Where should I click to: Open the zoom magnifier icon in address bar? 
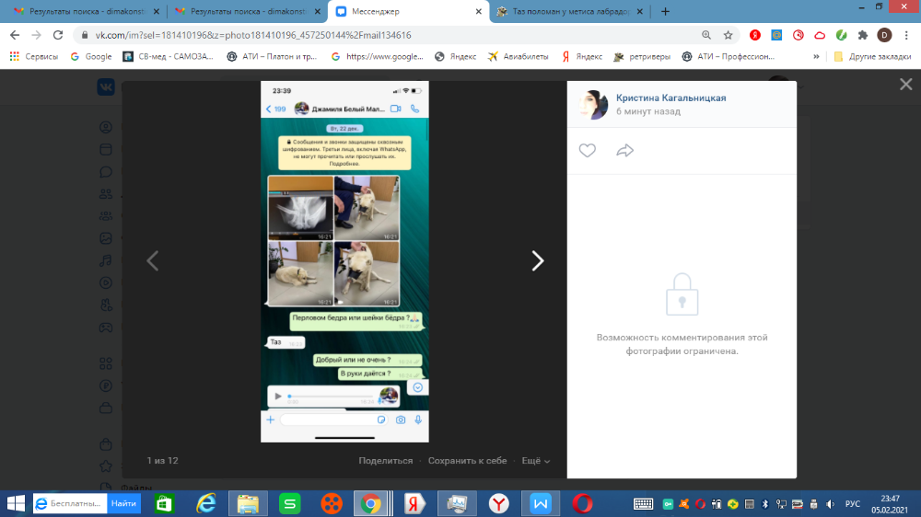[x=706, y=35]
